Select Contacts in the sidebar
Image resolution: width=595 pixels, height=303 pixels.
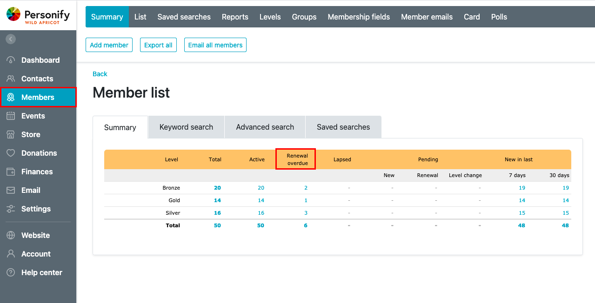pyautogui.click(x=37, y=79)
